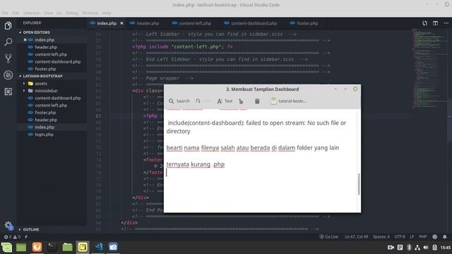Click the Bluetooth icon in system tray

[409, 248]
